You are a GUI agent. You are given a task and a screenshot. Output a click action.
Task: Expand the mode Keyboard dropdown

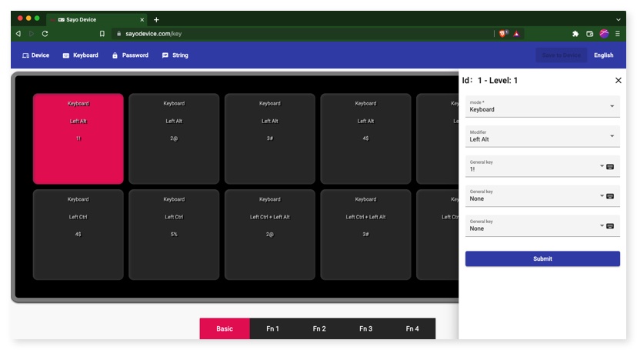612,106
